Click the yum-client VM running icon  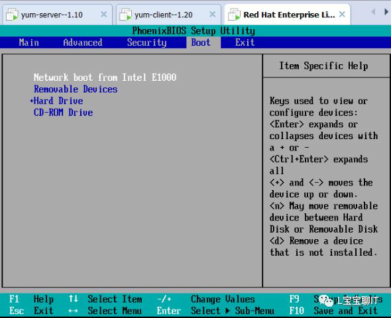coord(125,15)
